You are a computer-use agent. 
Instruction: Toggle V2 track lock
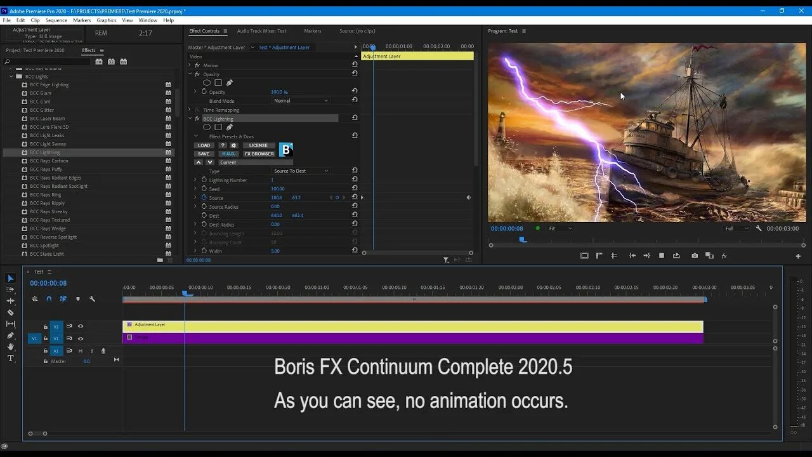46,326
